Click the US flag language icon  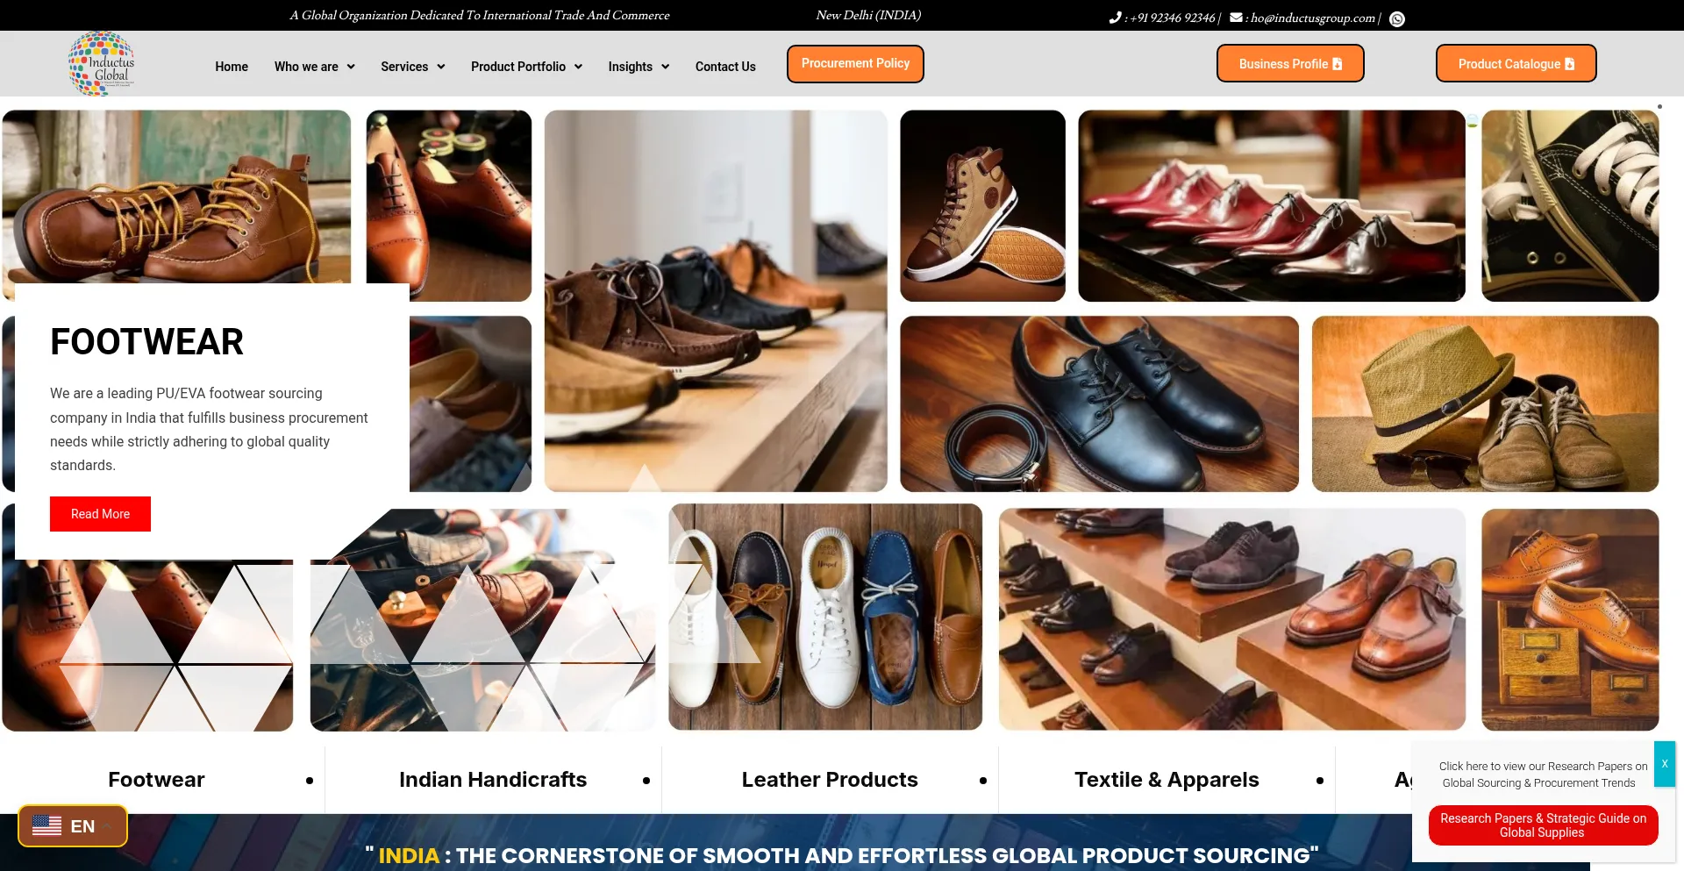pos(47,825)
